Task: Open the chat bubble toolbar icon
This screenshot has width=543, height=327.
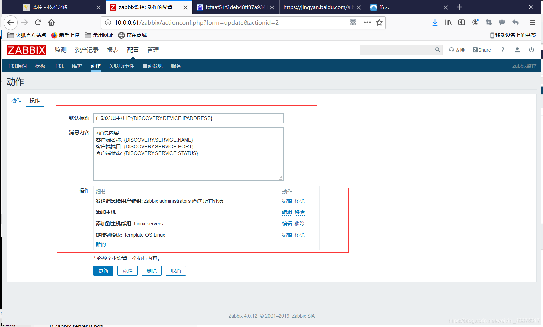Action: point(502,22)
